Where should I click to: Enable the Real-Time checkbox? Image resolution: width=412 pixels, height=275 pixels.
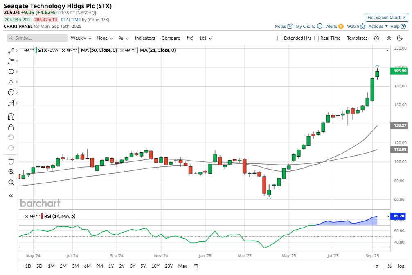(x=317, y=38)
